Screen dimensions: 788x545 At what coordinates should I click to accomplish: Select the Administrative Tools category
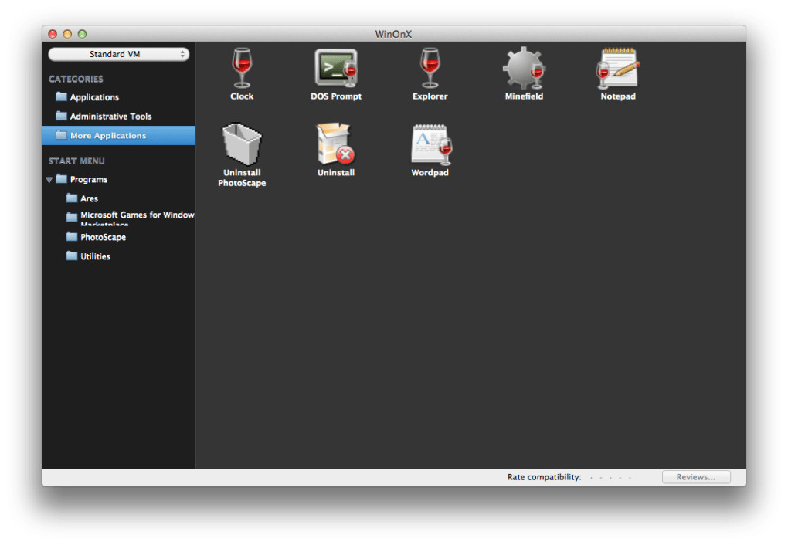119,116
